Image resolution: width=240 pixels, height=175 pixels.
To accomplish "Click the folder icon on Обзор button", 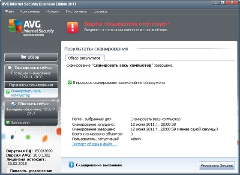I will pos(24,57).
